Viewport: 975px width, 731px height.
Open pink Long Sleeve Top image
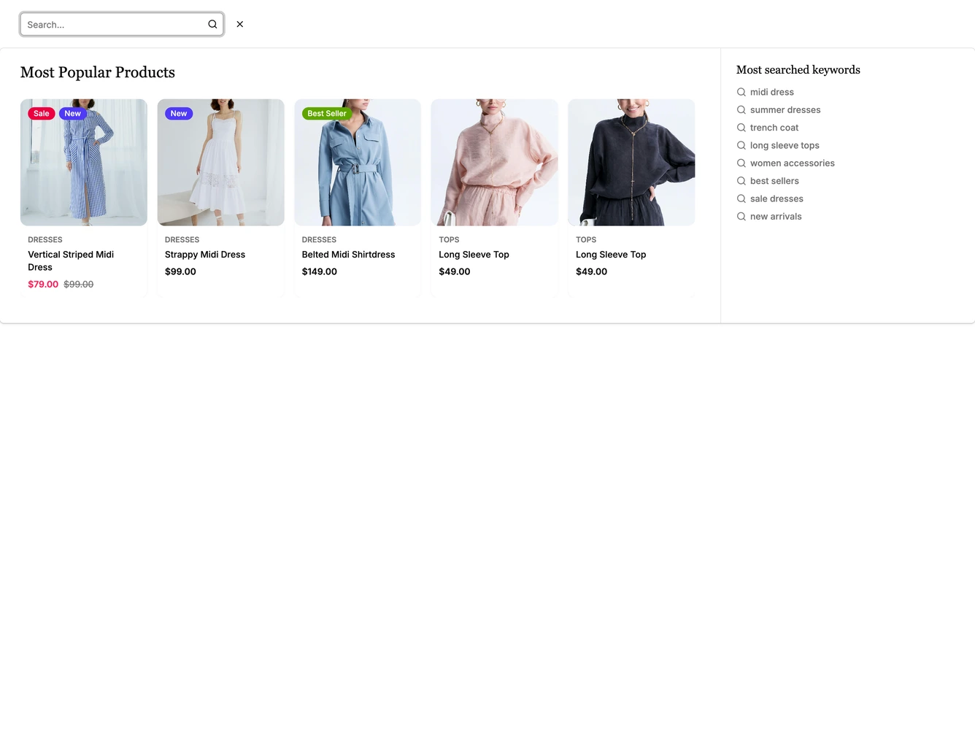click(495, 163)
